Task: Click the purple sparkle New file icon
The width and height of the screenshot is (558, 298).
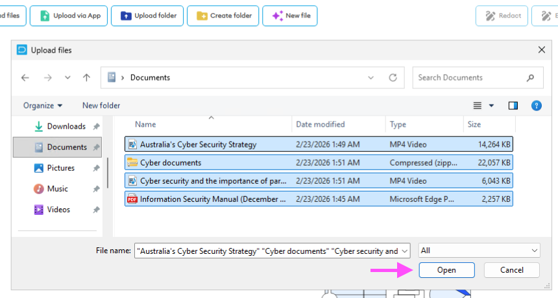Action: 278,16
